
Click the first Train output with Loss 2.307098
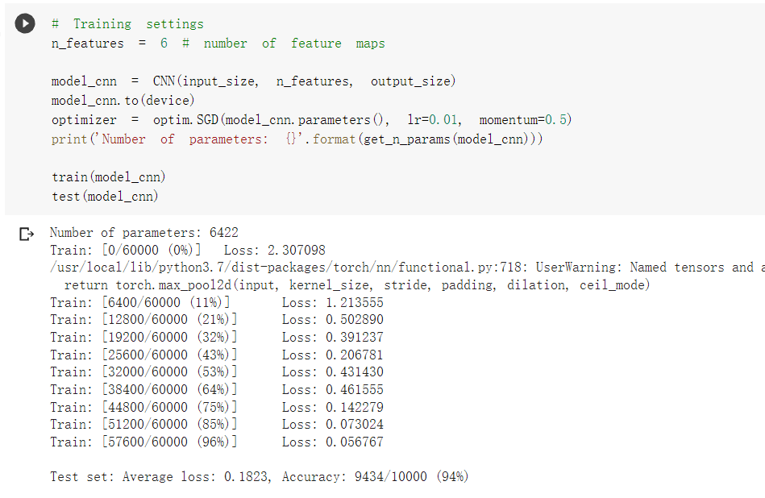[x=188, y=251]
